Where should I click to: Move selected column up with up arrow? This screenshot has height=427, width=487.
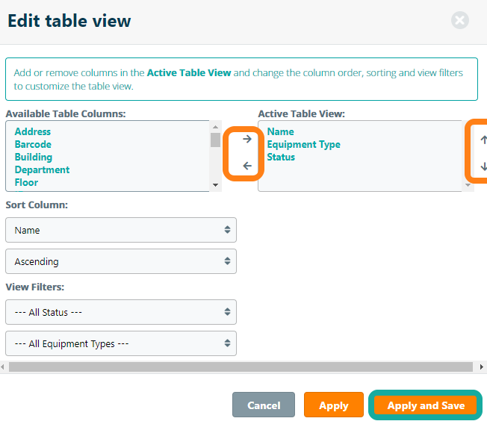[483, 140]
